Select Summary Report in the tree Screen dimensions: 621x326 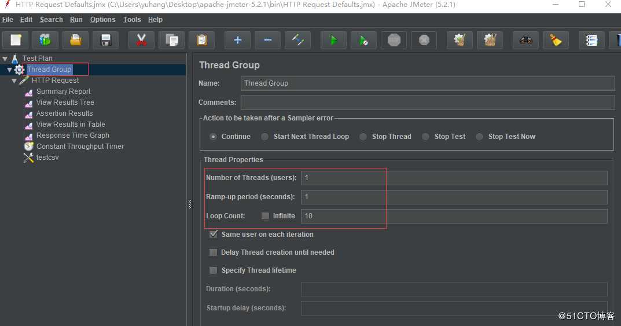point(63,91)
